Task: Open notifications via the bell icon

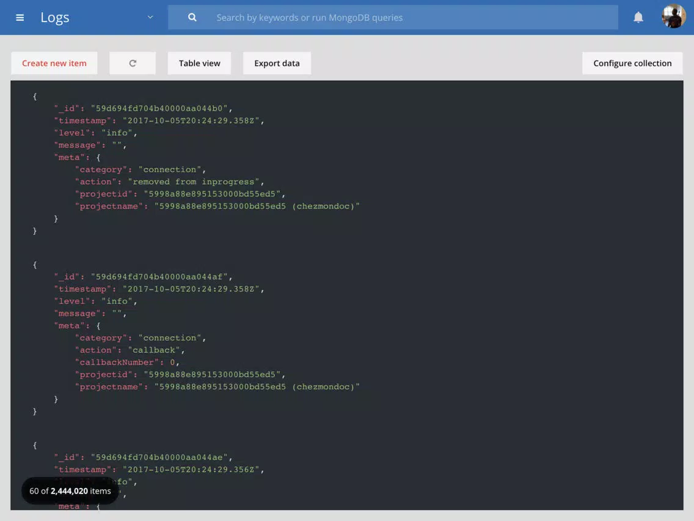Action: pos(638,17)
